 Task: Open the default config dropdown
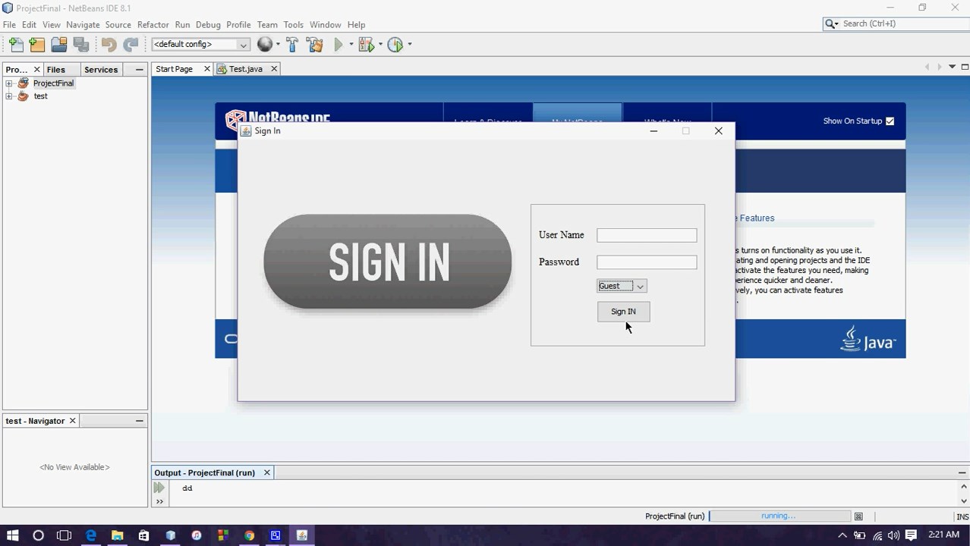[199, 45]
